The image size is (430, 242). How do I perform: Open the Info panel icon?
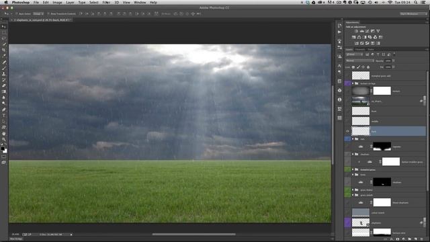[339, 99]
